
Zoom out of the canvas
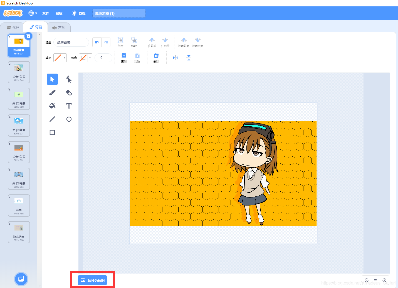point(367,281)
